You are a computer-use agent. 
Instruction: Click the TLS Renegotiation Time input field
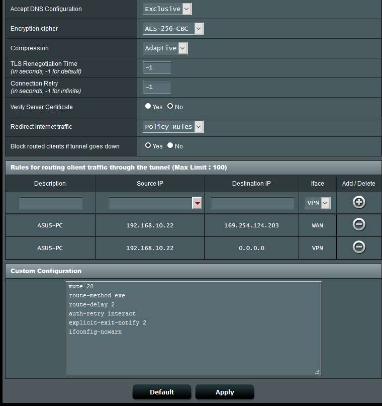[x=157, y=68]
